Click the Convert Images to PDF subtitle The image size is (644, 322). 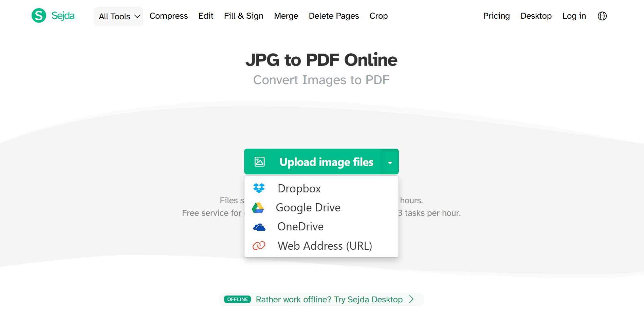pos(321,80)
